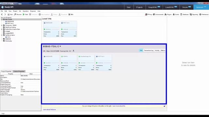This screenshot has height=117, width=209.
Task: Switch to the Virts view tab
Action: 141,50
